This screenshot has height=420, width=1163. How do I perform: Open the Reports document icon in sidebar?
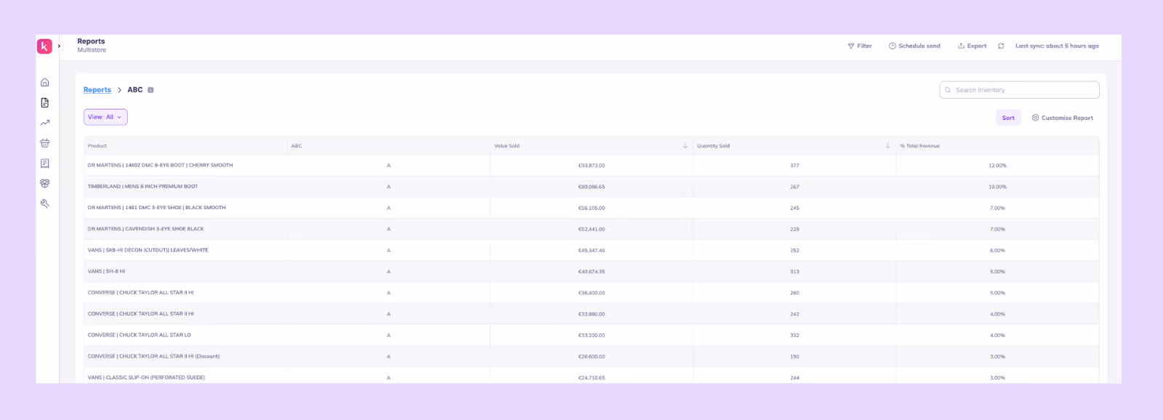45,102
